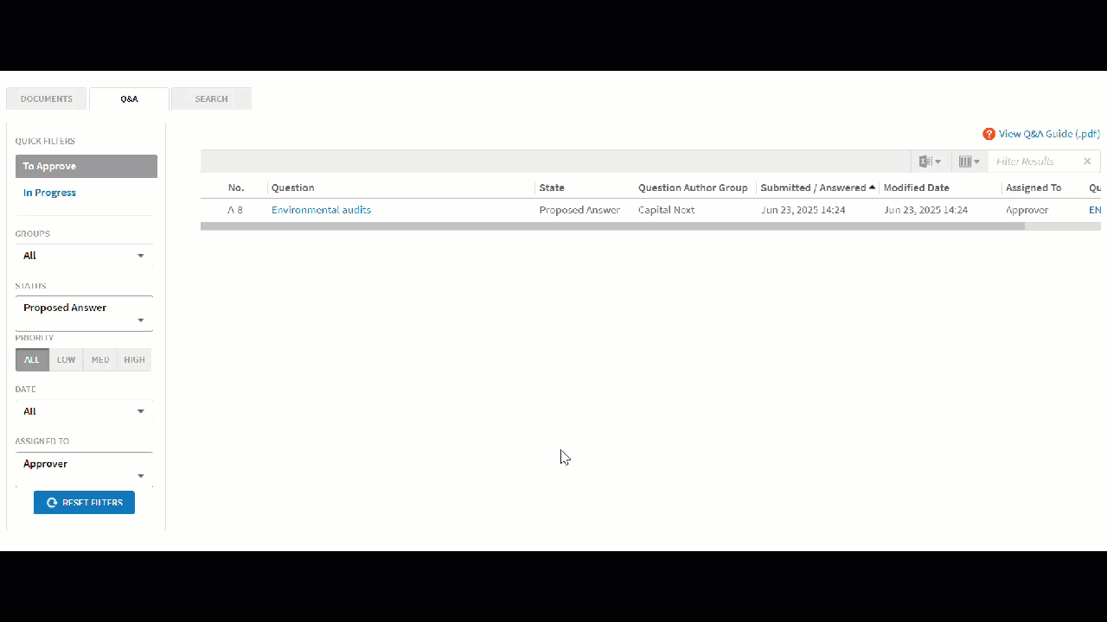
Task: Sort by the Question column header
Action: [x=293, y=187]
